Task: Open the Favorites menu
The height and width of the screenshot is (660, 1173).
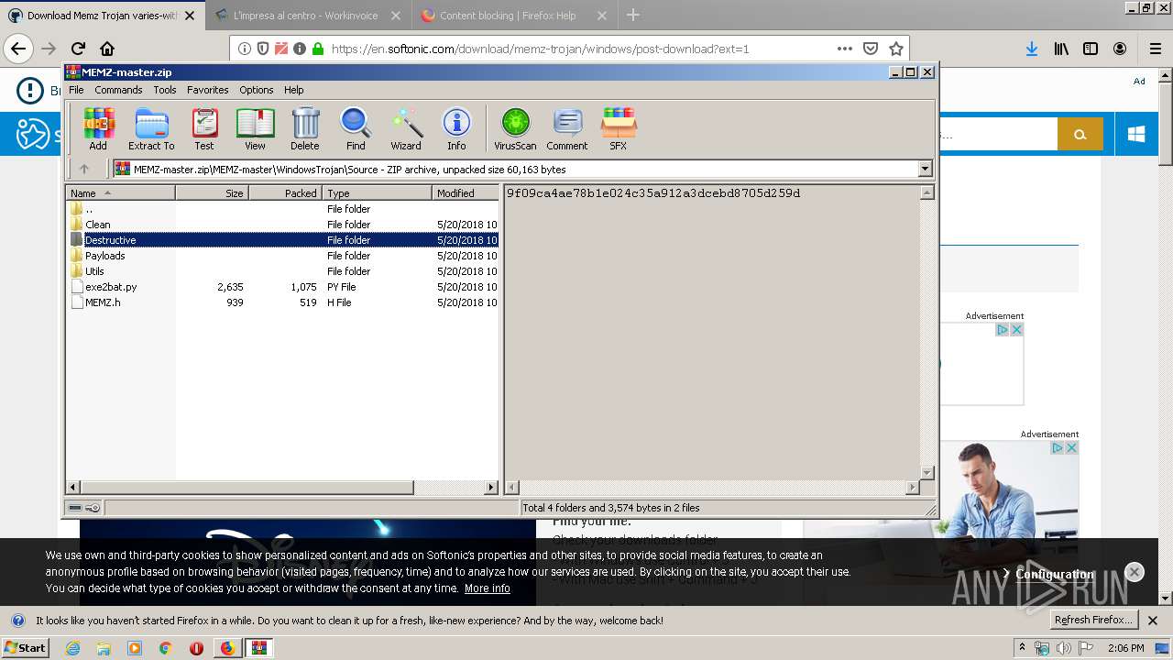Action: coord(208,90)
